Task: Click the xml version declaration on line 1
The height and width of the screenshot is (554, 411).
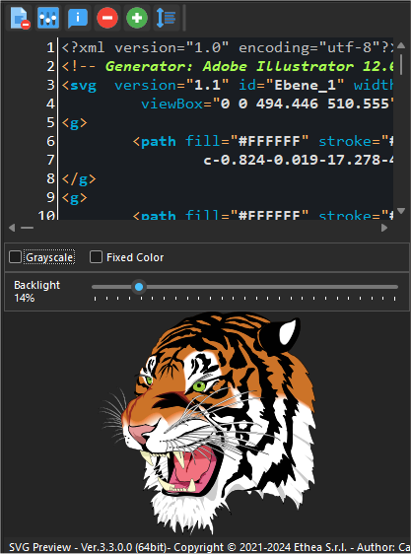Action: point(228,47)
